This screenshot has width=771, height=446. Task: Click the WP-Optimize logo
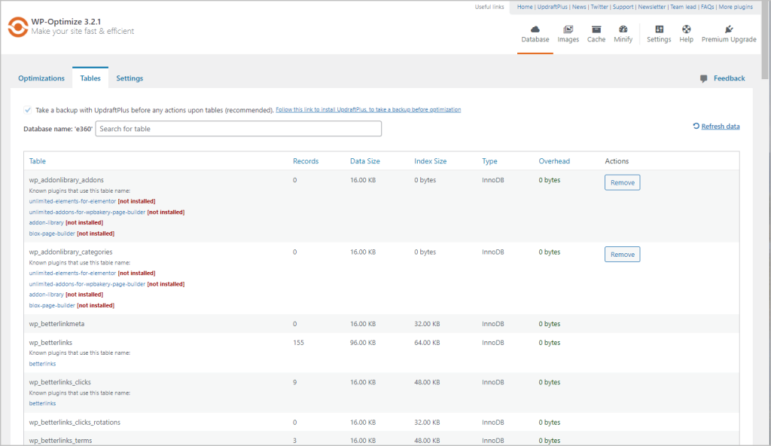16,28
